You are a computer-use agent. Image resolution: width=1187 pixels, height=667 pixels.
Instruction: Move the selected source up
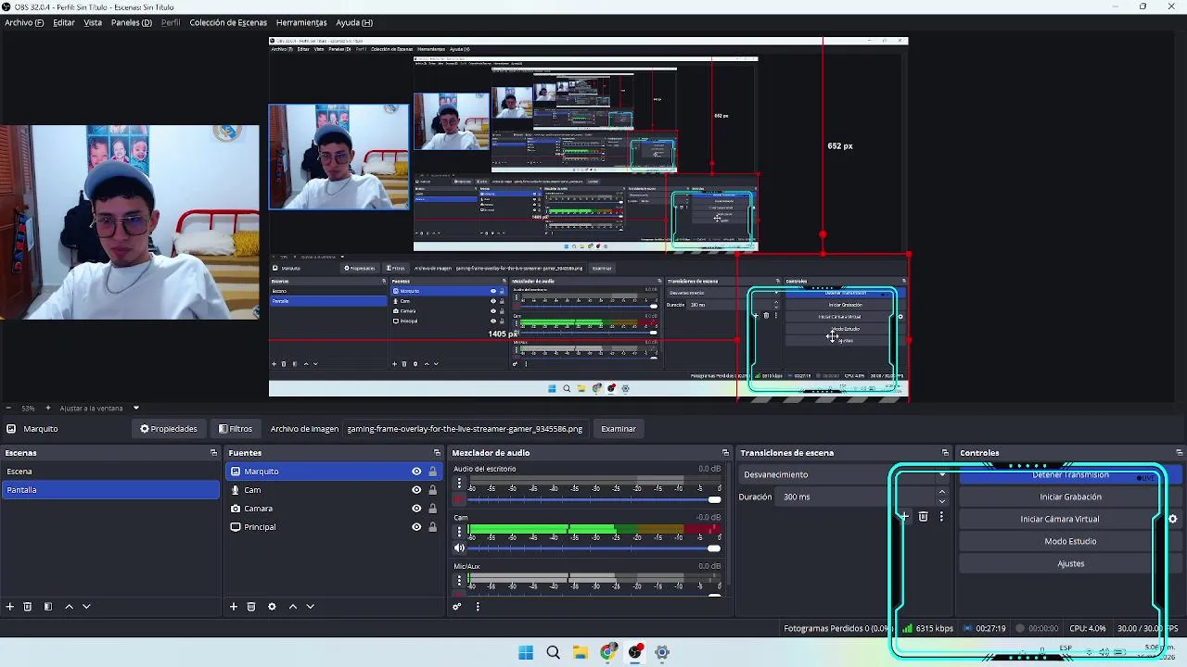pos(293,607)
